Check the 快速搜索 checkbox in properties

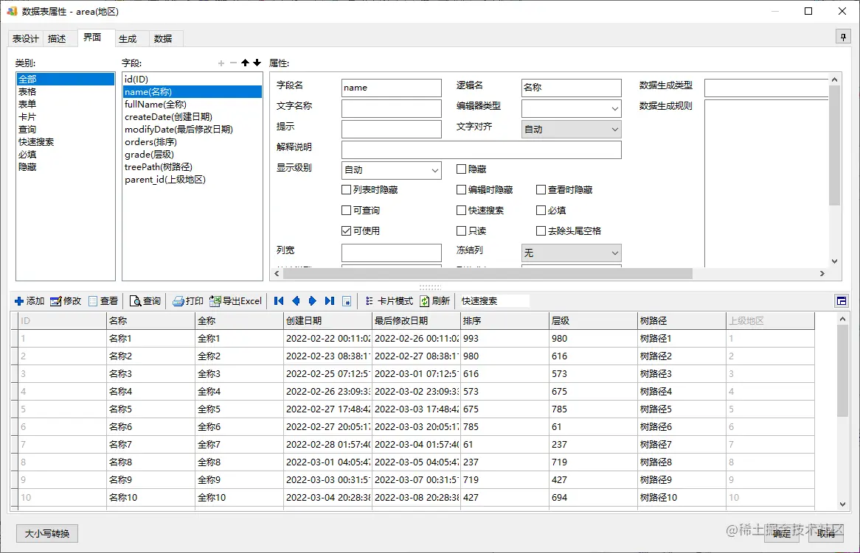[x=461, y=211]
